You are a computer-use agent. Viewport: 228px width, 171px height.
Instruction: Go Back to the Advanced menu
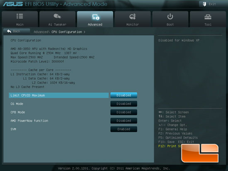pos(17,31)
